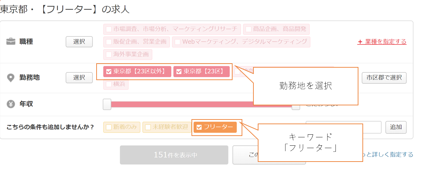This screenshot has height=172, width=421.
Task: Check 市場調査、市場分析、マーケティングリサーチ job type
Action: (109, 29)
